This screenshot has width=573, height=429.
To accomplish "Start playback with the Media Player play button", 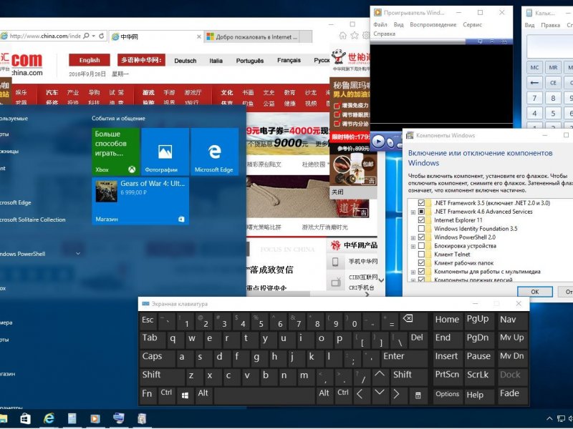I will (378, 141).
